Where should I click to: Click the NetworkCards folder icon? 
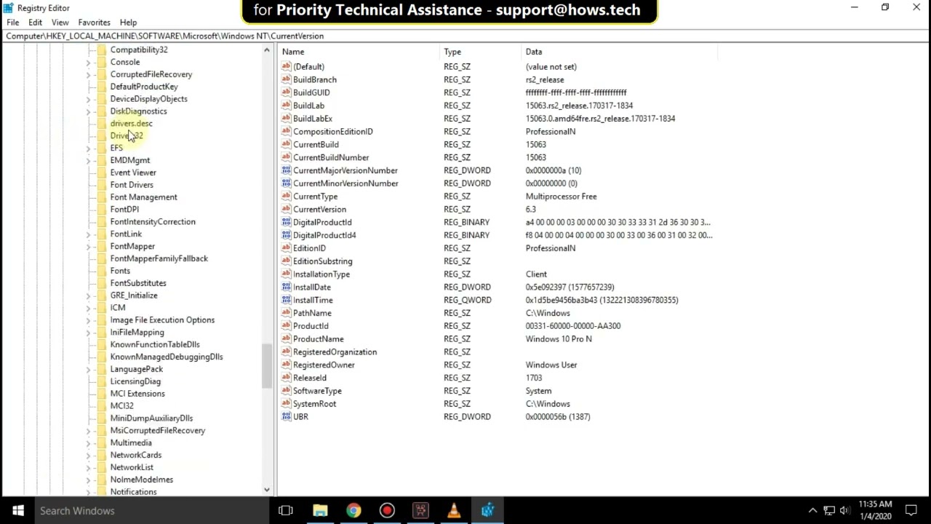point(103,455)
